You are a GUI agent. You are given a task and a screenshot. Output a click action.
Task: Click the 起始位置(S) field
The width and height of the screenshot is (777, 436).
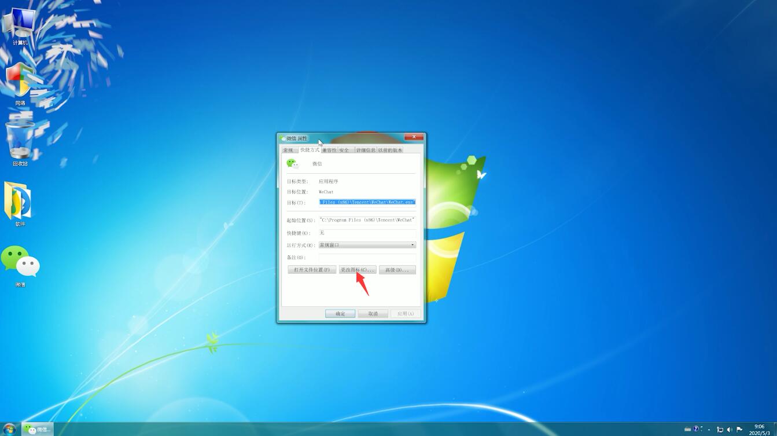[367, 220]
